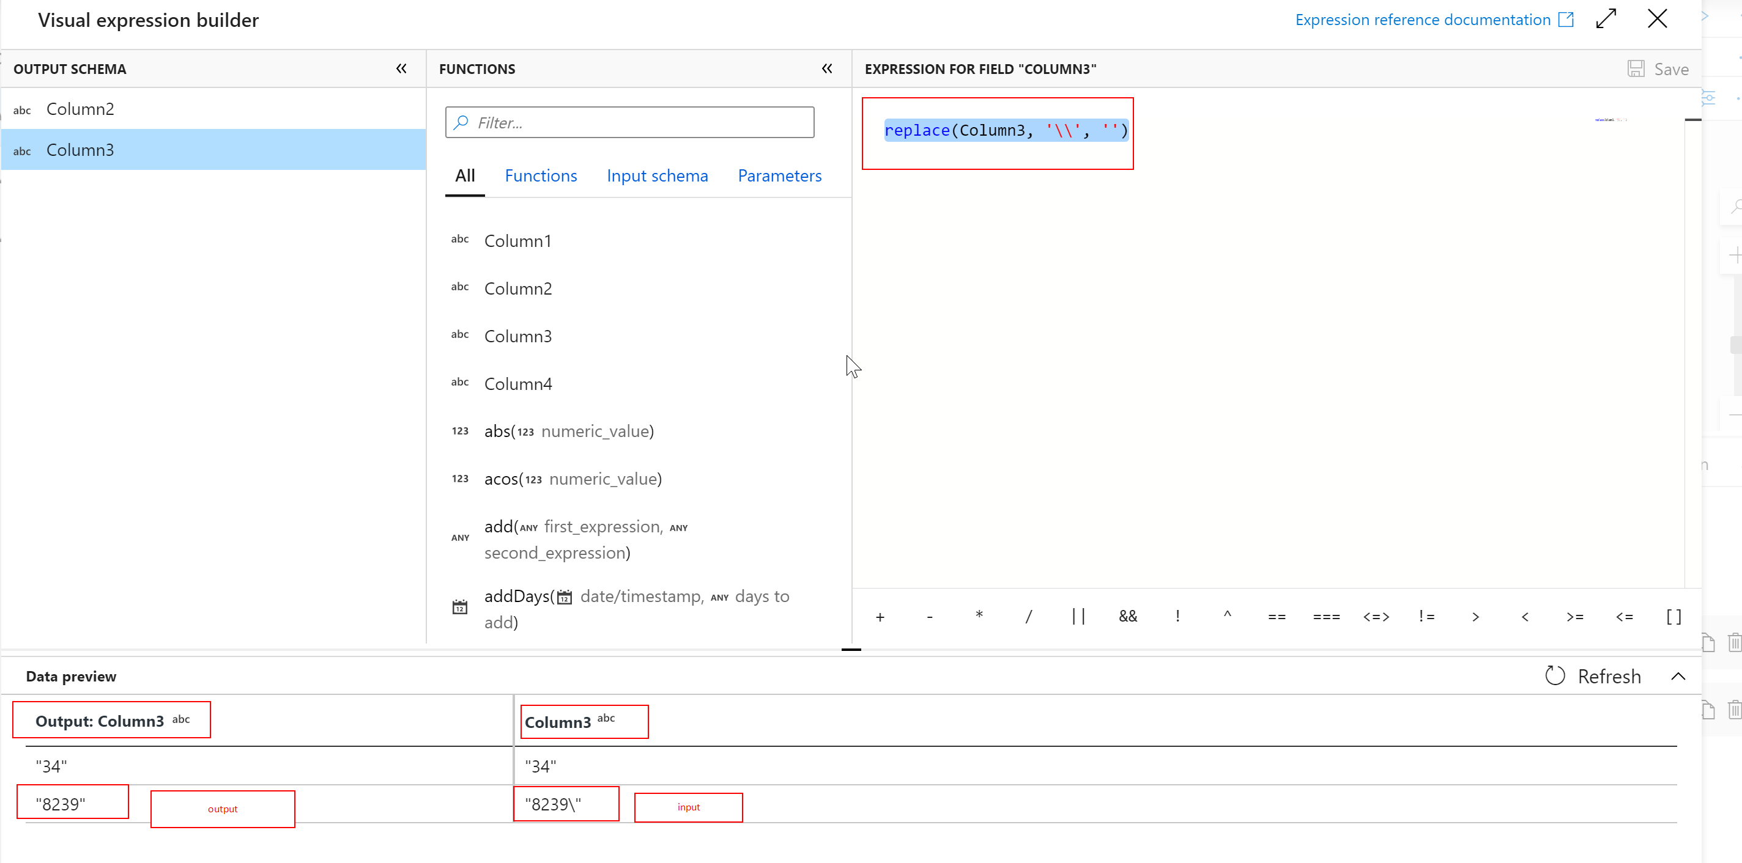Viewport: 1742px width, 863px height.
Task: Switch to the Parameters tab
Action: pyautogui.click(x=780, y=175)
